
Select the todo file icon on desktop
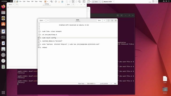165,79
